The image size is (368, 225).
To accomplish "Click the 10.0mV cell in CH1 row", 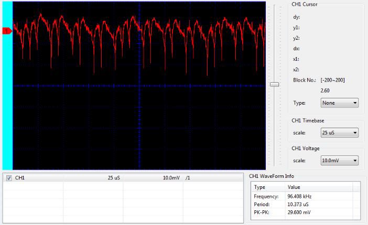I will coord(171,178).
